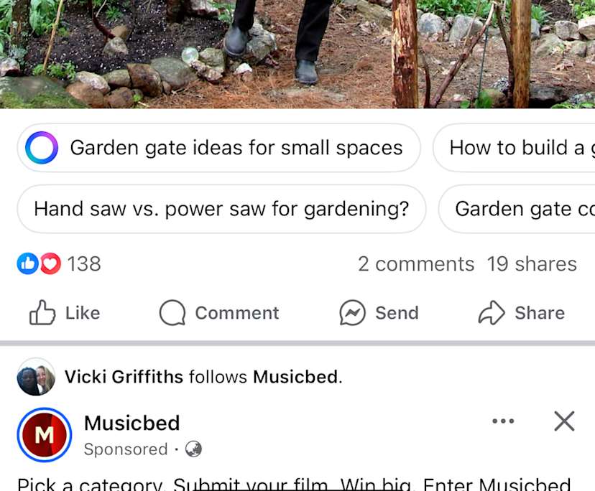
Task: Select "Garden gate ideas for small spaces" suggestion
Action: coord(236,148)
